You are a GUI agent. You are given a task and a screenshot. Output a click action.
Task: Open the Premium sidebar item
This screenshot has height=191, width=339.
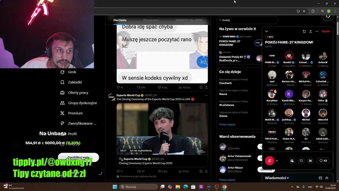[x=72, y=113]
